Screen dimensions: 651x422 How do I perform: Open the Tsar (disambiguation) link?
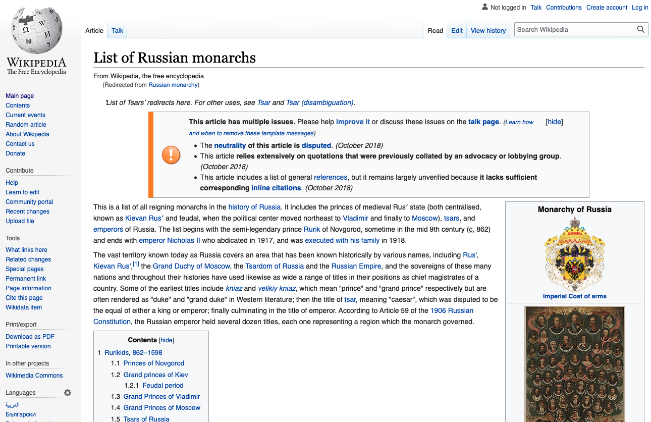click(x=319, y=102)
